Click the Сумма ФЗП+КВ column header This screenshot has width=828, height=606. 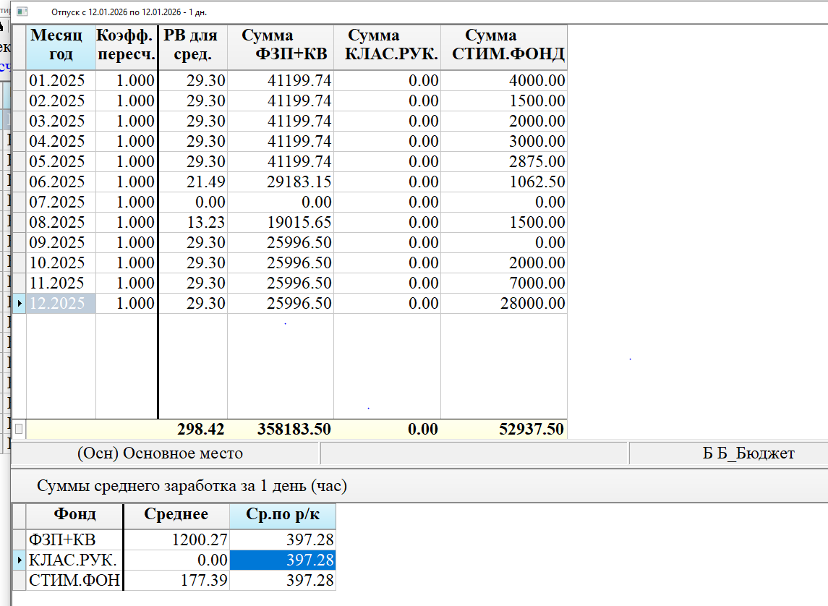[281, 46]
